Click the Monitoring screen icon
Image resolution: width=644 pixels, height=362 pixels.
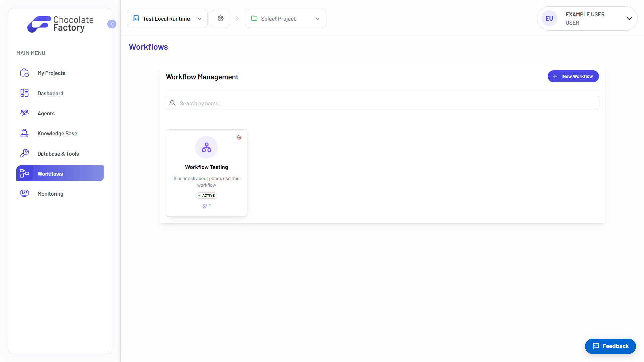pos(24,193)
